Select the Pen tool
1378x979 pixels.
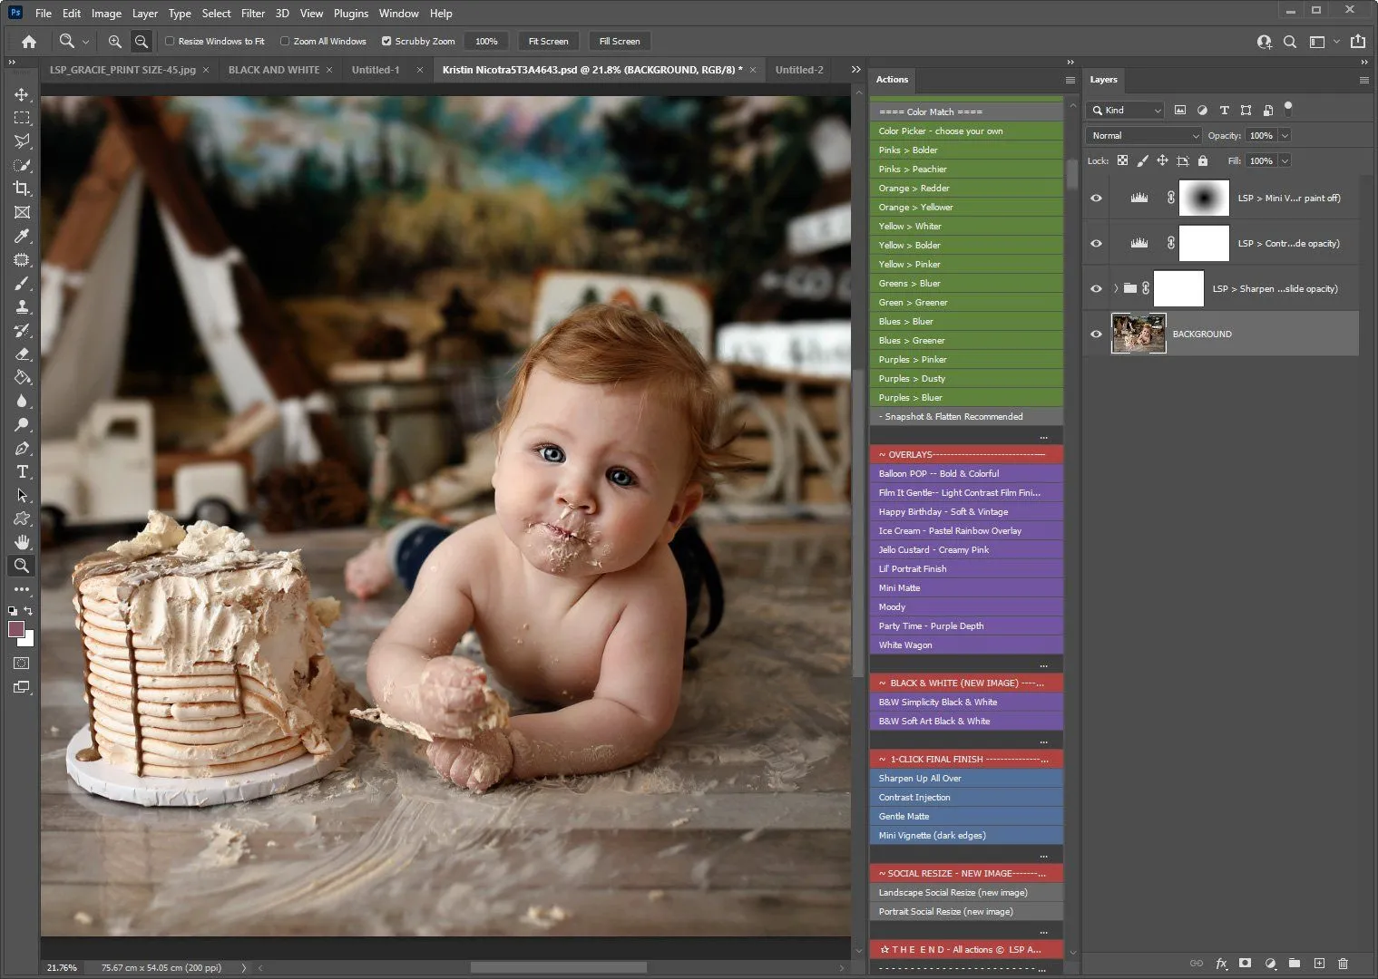pos(22,448)
